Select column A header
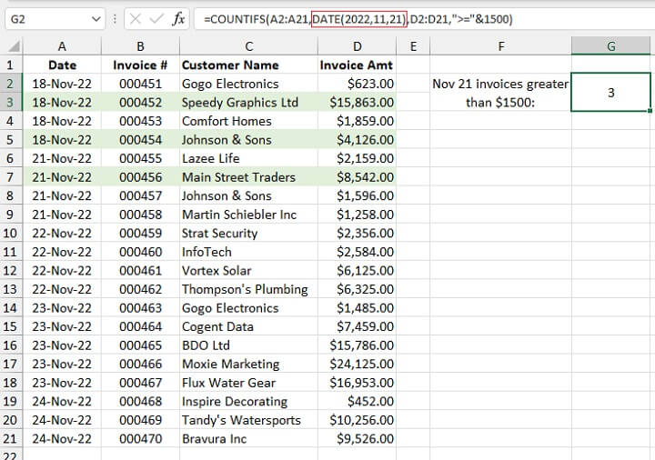Image resolution: width=655 pixels, height=460 pixels. [62, 46]
